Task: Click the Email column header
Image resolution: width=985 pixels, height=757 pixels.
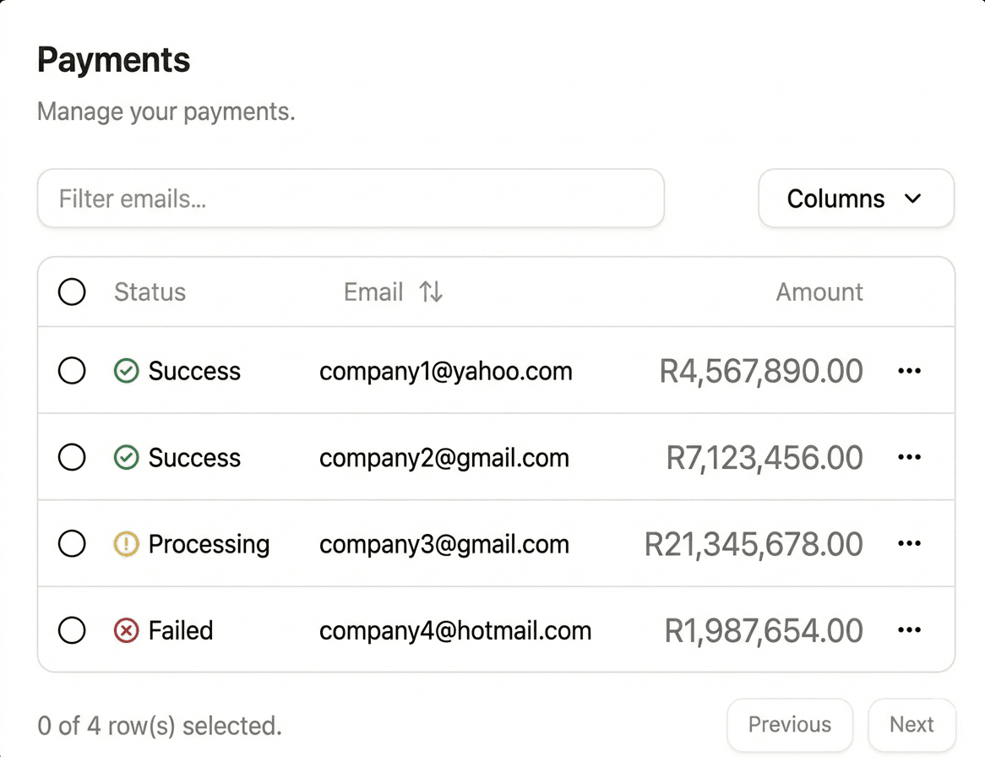Action: tap(373, 291)
